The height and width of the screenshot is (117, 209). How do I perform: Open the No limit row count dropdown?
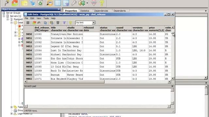94,22
